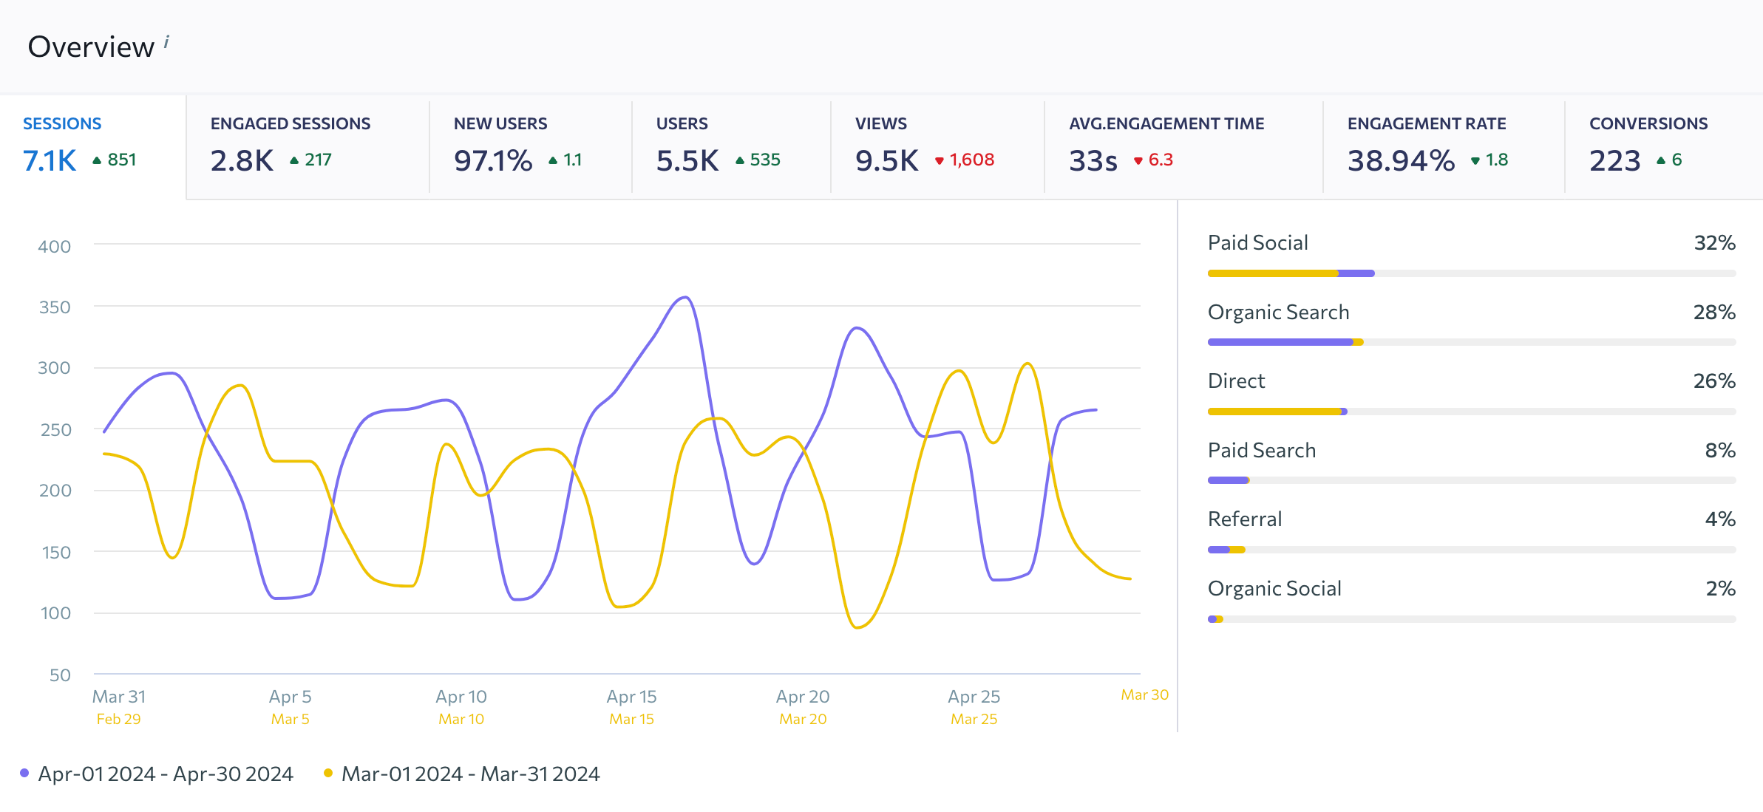The width and height of the screenshot is (1763, 812).
Task: Toggle the Mar-01 2024 - Mar-31 2024 legend series
Action: point(461,774)
